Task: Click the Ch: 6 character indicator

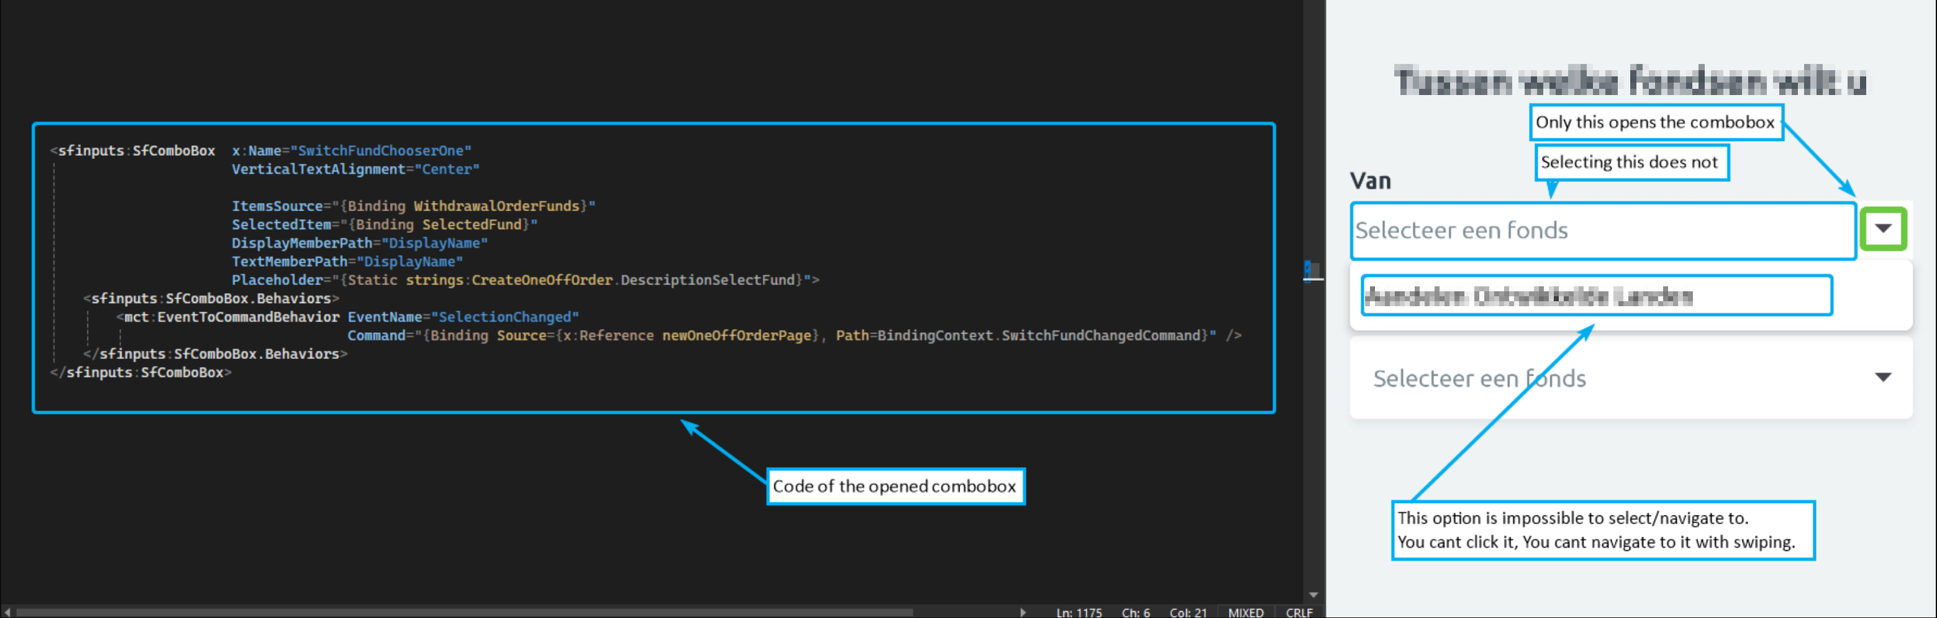Action: coord(1135,612)
